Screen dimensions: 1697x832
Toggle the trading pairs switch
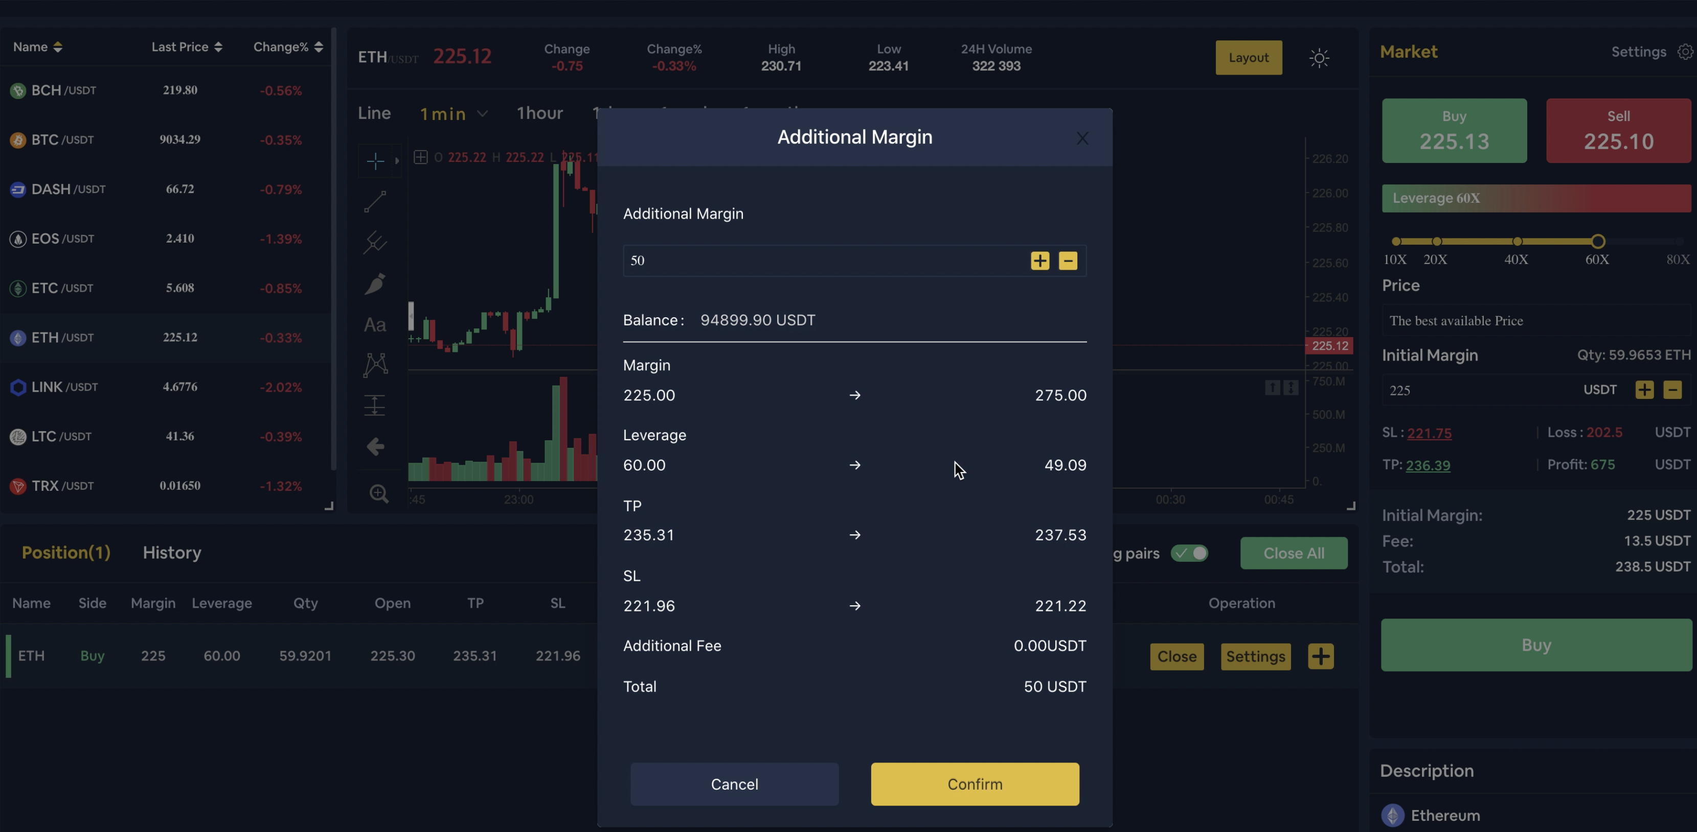pyautogui.click(x=1189, y=553)
